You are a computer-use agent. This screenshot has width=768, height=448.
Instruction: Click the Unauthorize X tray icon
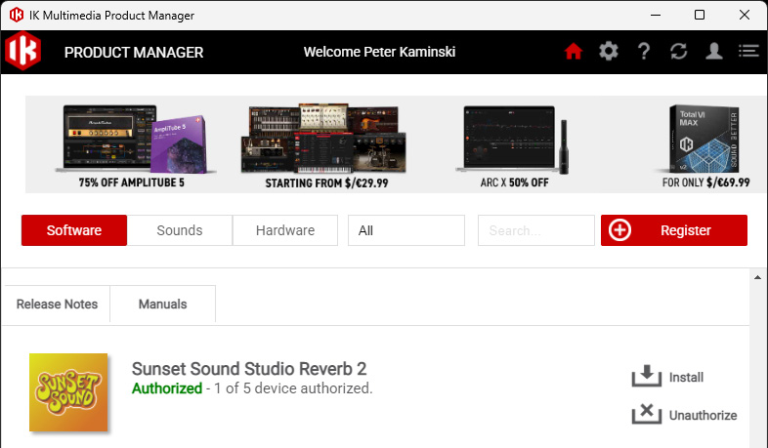coord(647,414)
